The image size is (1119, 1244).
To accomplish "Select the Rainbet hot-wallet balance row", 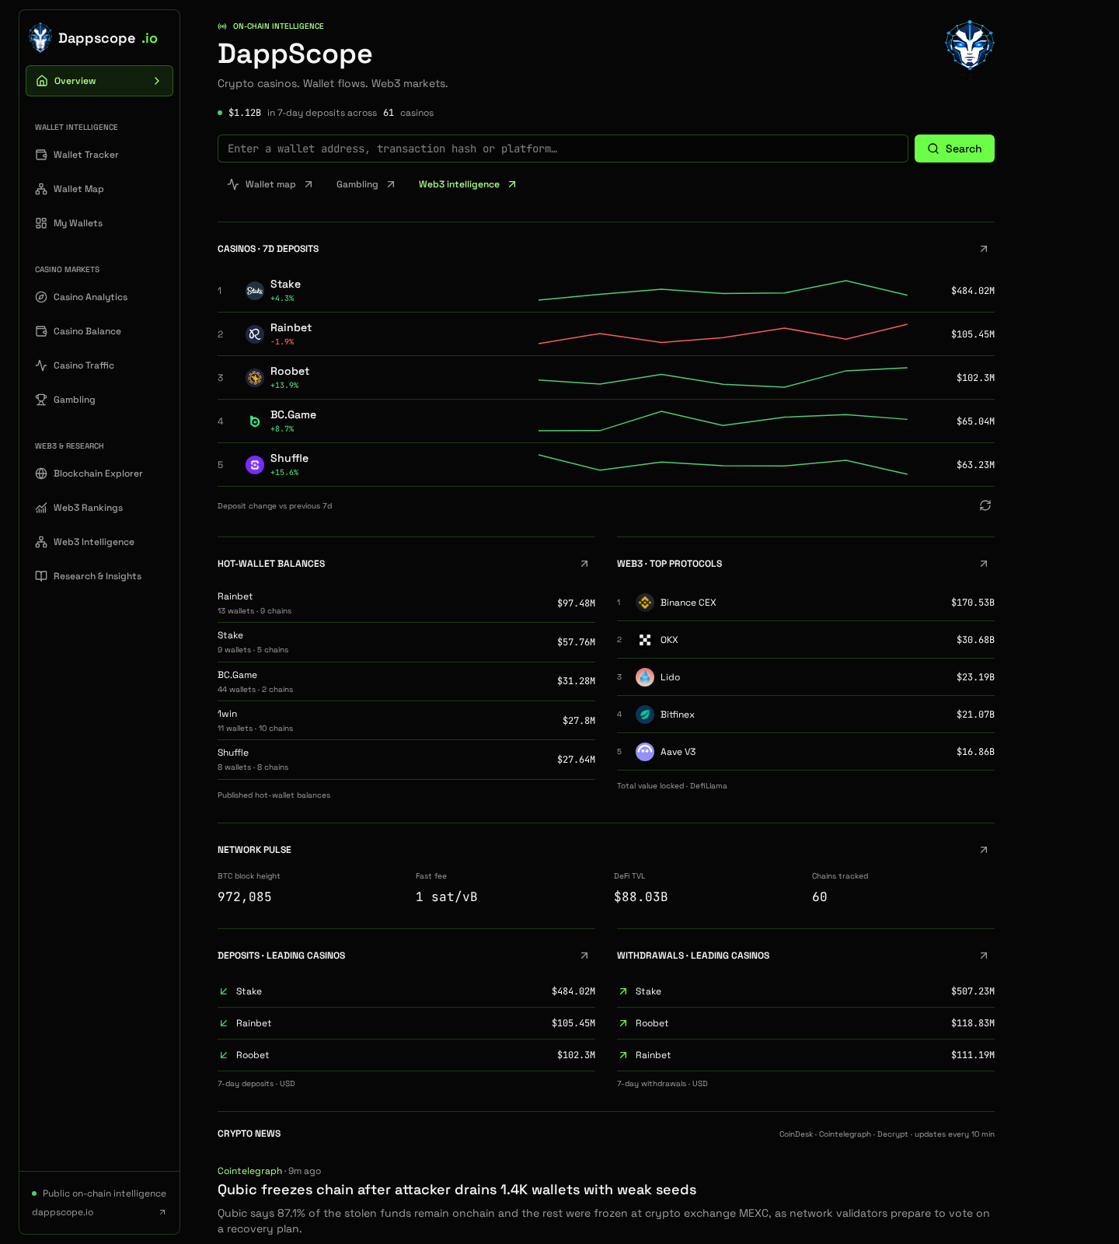I will pos(406,603).
